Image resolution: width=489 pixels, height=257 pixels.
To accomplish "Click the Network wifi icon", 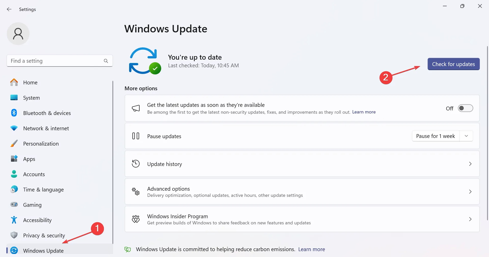I will 14,128.
